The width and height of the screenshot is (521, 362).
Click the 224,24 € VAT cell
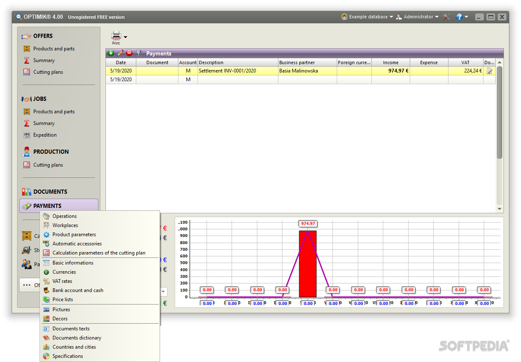click(466, 71)
